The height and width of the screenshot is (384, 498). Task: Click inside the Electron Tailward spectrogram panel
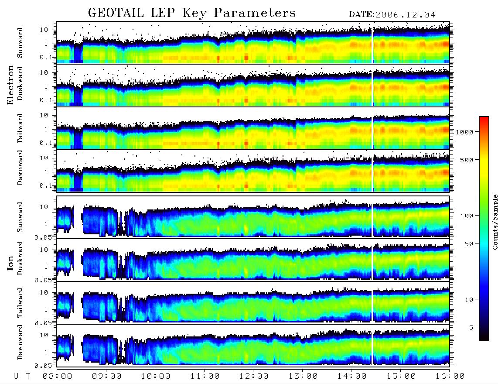pyautogui.click(x=253, y=128)
